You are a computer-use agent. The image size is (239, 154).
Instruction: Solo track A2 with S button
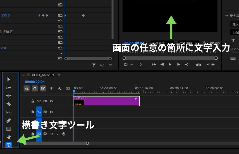pyautogui.click(x=58, y=134)
